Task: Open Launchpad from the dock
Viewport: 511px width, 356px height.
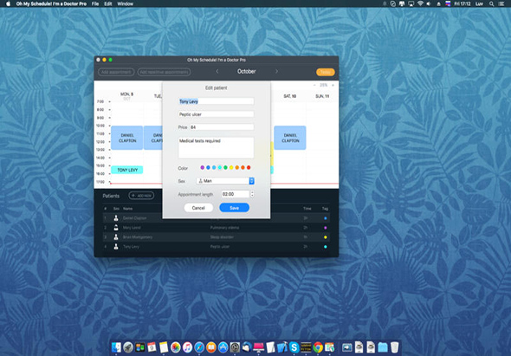Action: [x=128, y=347]
